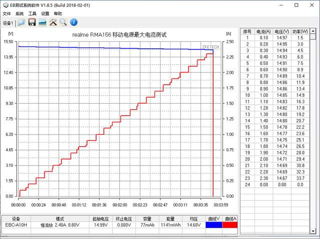Click the table scrollbar down arrow

(x=313, y=231)
